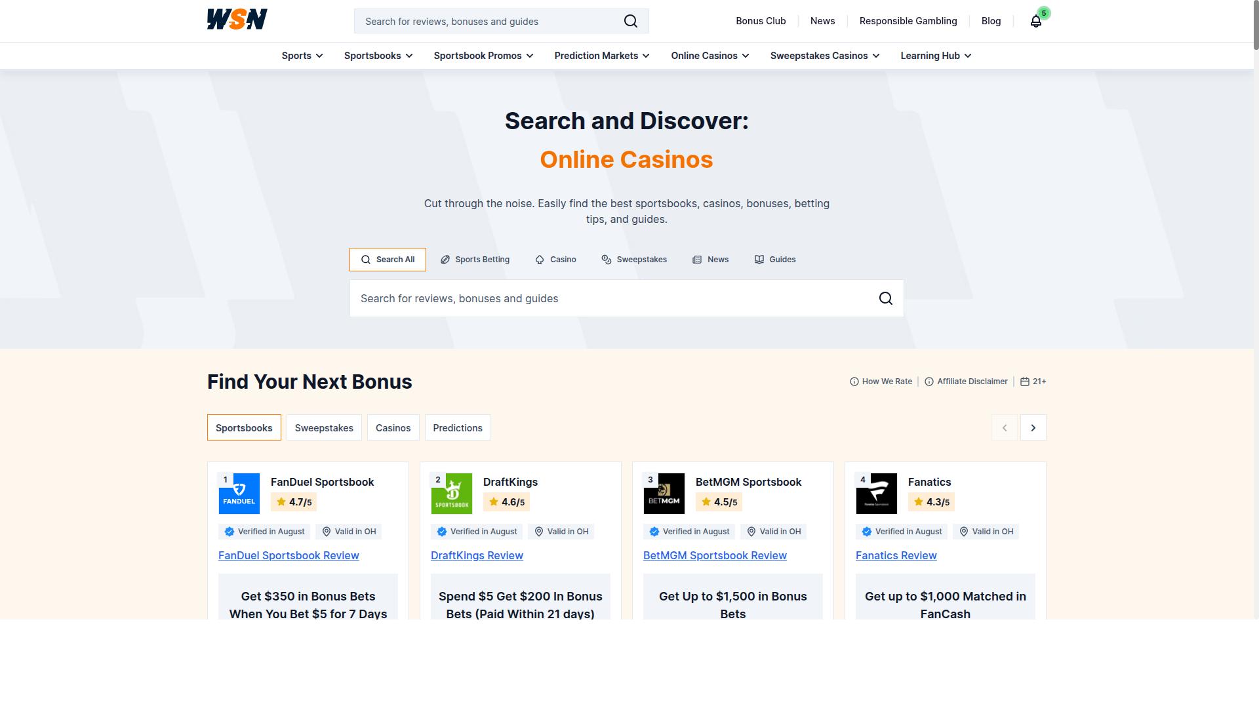Click the location pin icon on BetMGM card
1259x708 pixels.
(x=751, y=532)
